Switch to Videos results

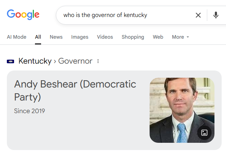pyautogui.click(x=105, y=37)
